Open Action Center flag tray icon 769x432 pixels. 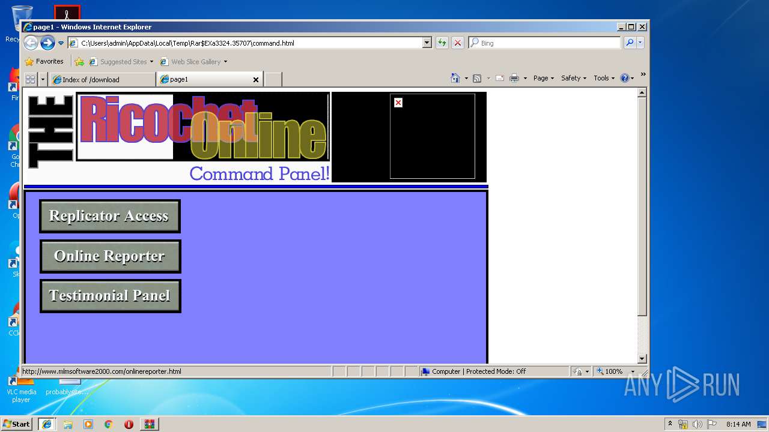(x=711, y=424)
